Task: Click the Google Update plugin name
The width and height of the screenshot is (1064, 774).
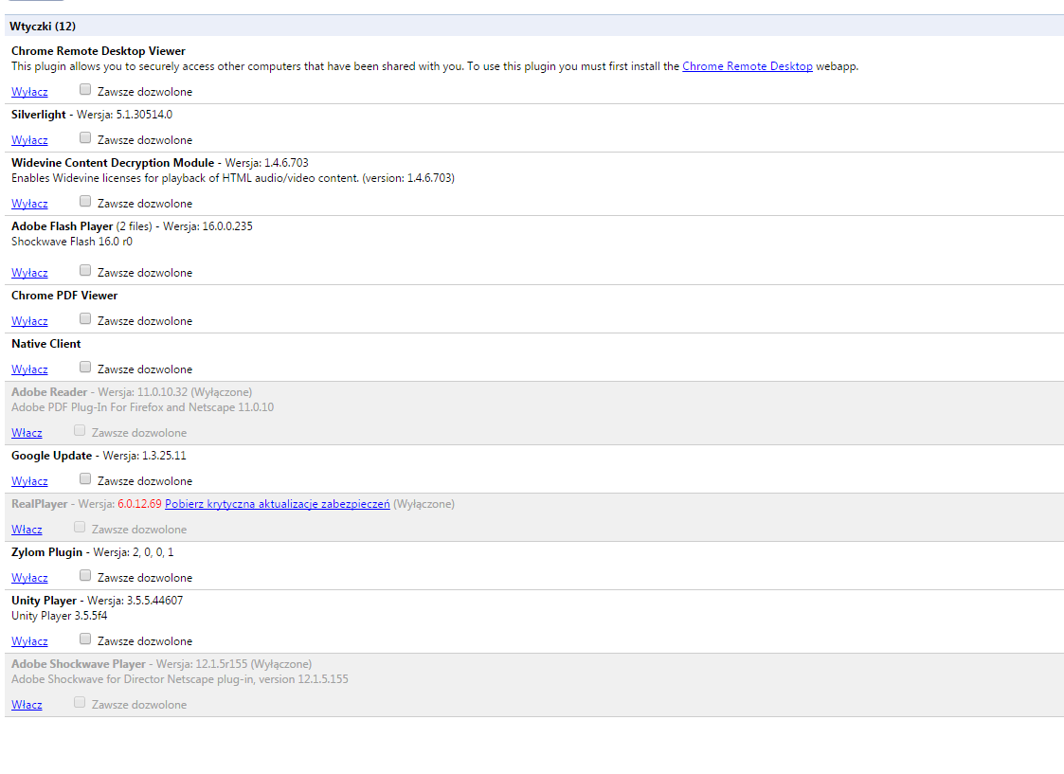Action: point(51,456)
